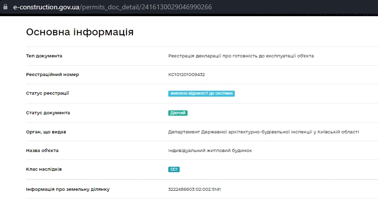Click the 'Тип документа' label
This screenshot has width=378, height=205.
click(44, 56)
